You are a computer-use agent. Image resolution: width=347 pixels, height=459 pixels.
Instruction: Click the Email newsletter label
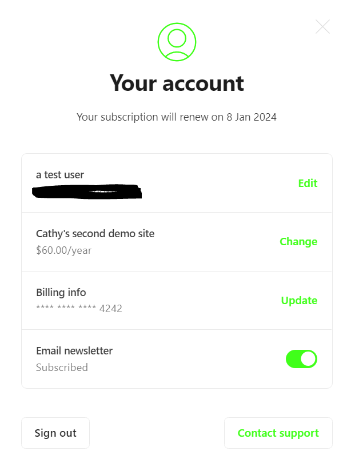(x=74, y=351)
